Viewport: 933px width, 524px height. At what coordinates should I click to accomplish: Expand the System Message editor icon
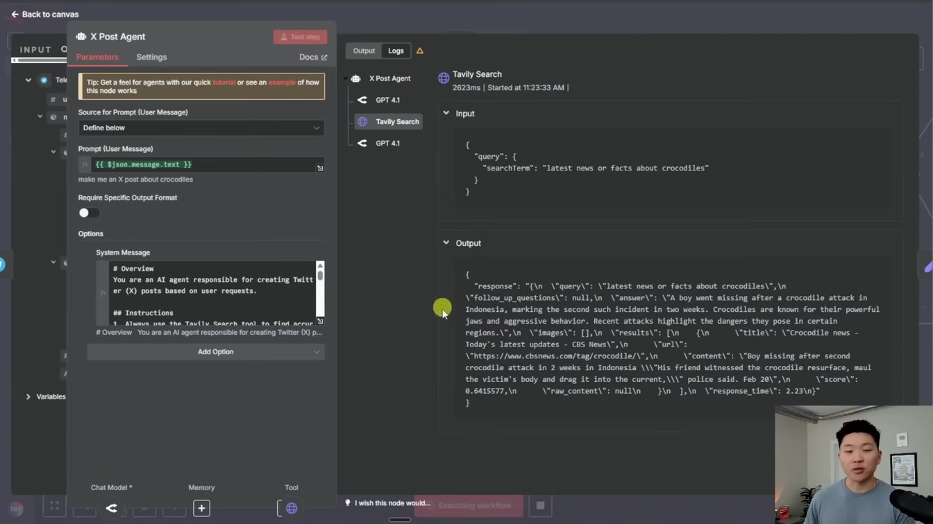tap(320, 321)
